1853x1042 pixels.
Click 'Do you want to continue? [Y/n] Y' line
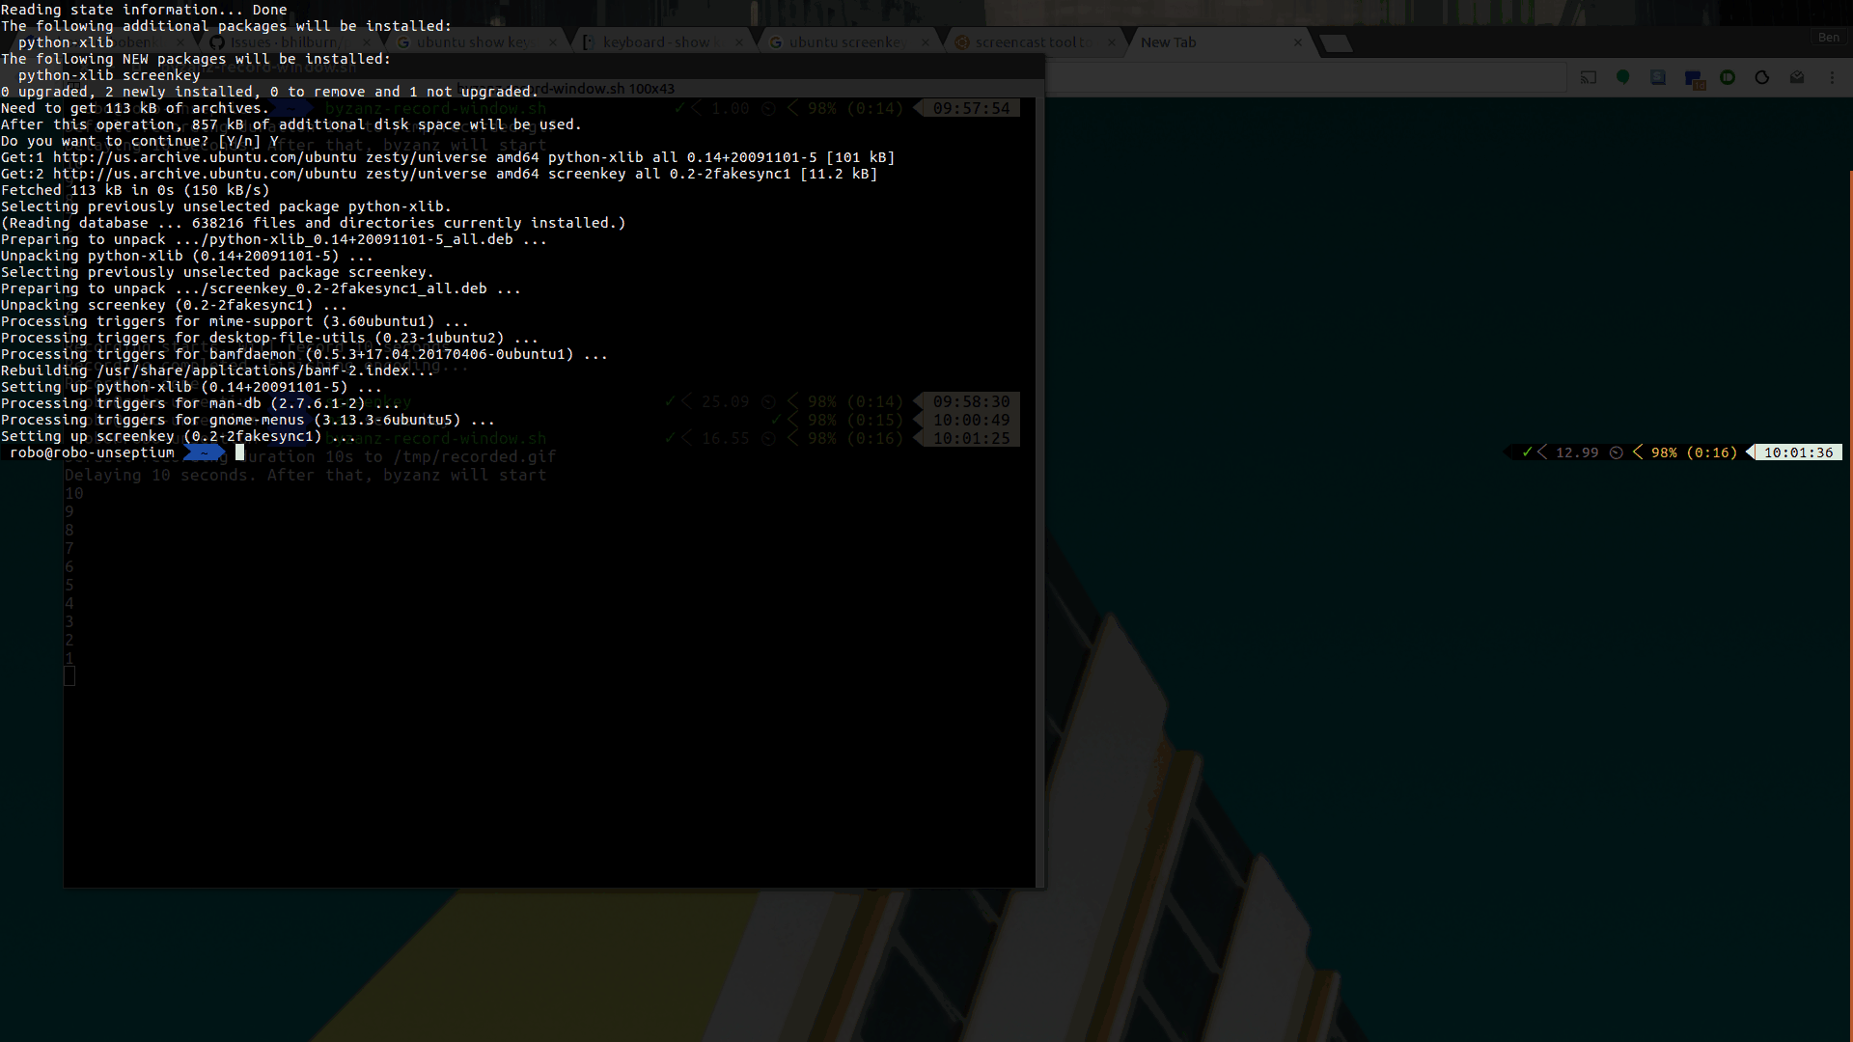pos(140,141)
